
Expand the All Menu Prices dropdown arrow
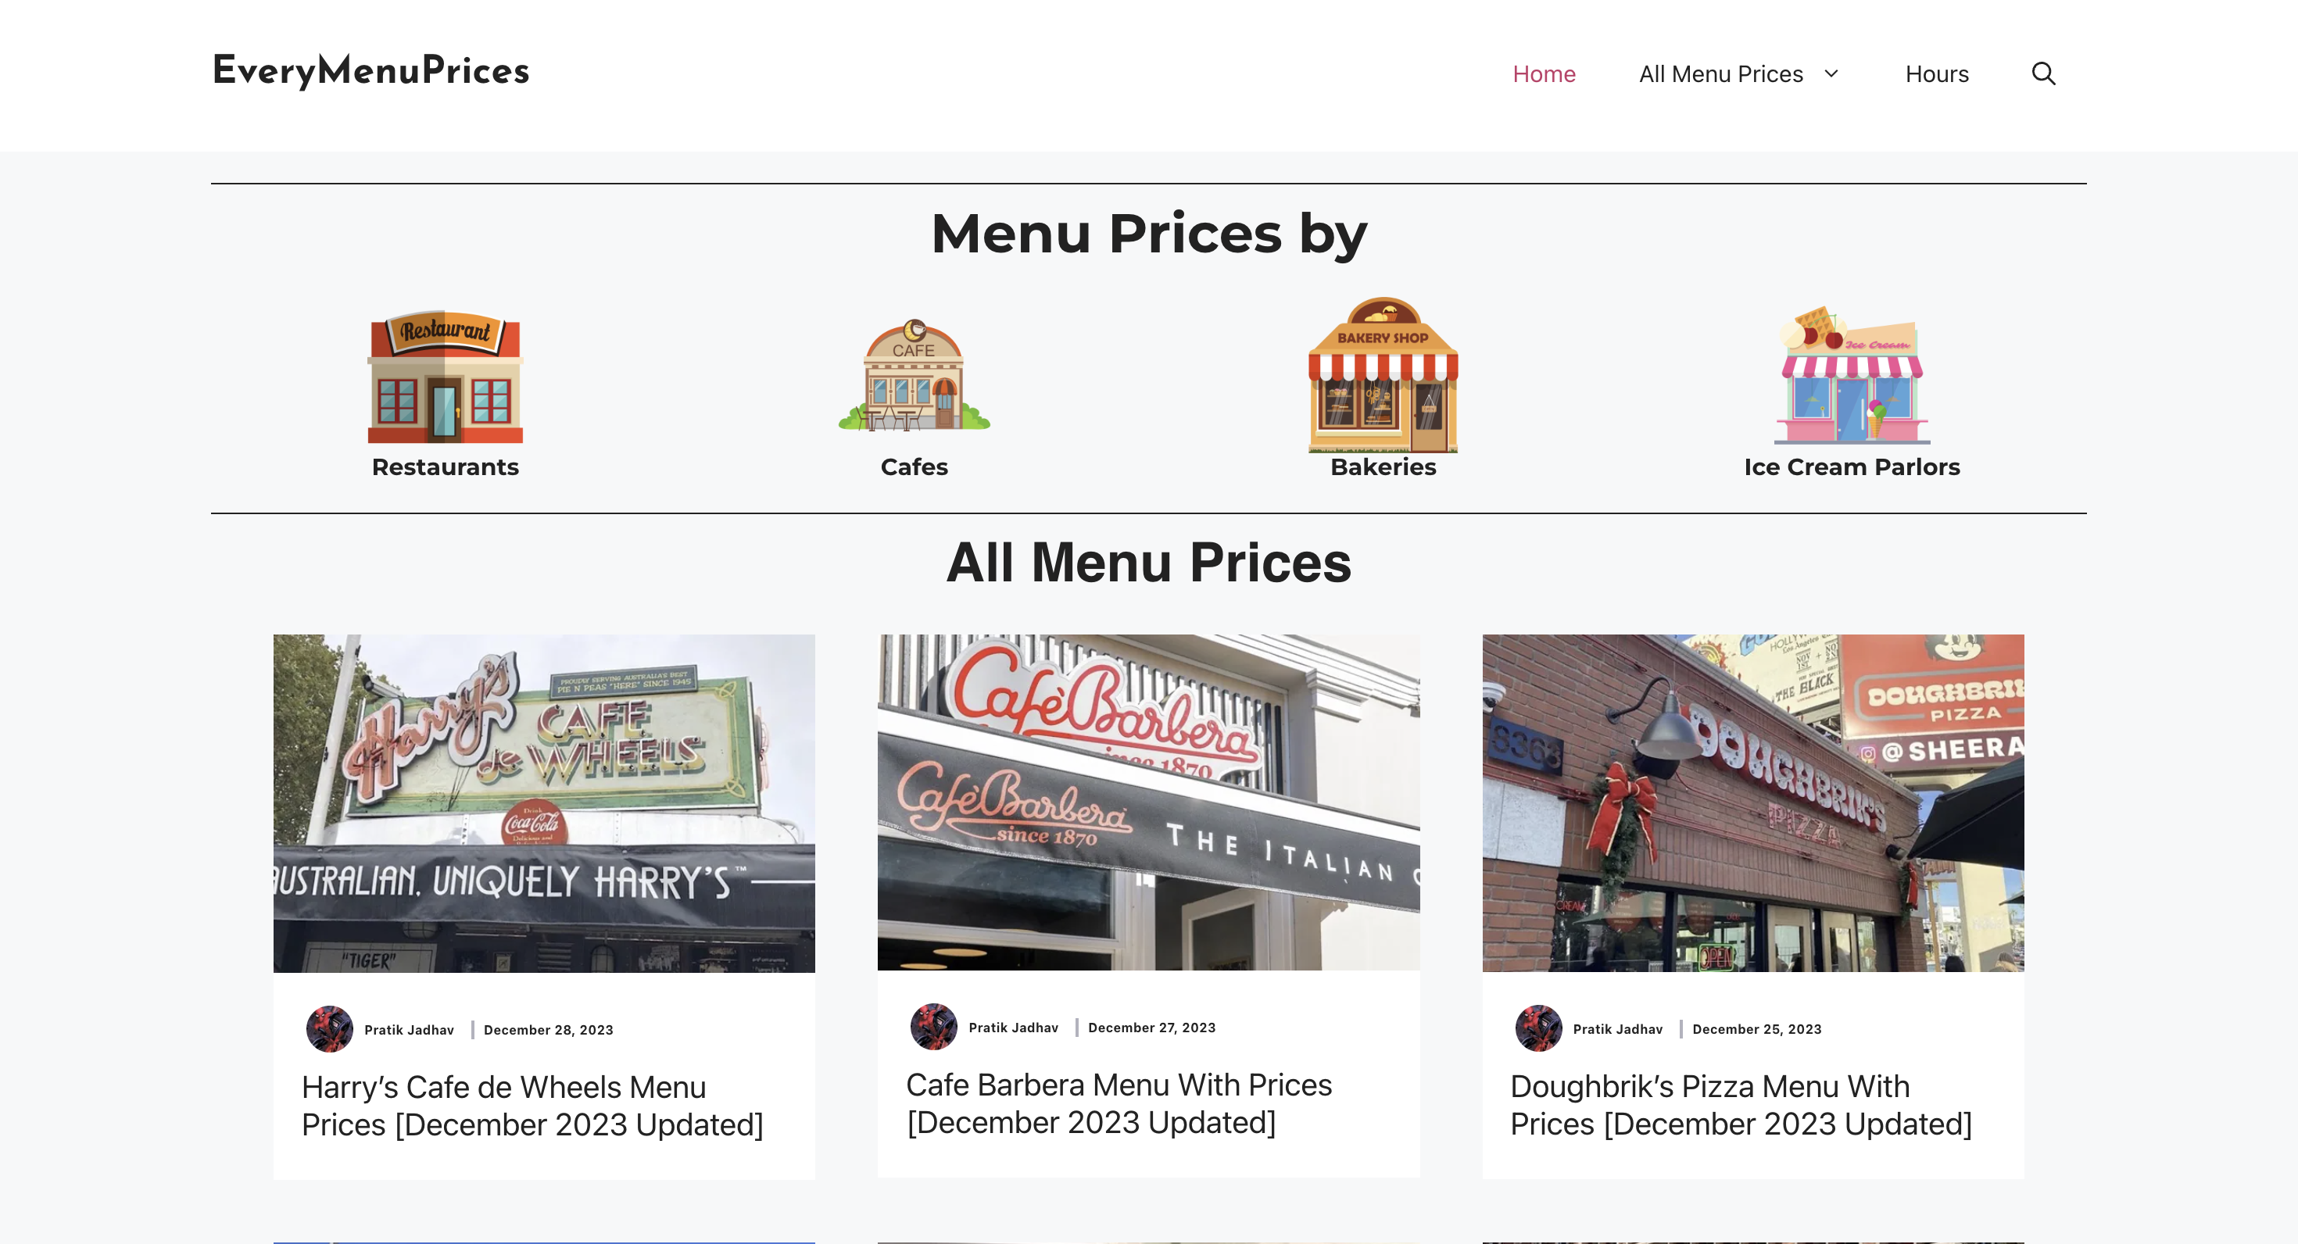click(x=1831, y=74)
